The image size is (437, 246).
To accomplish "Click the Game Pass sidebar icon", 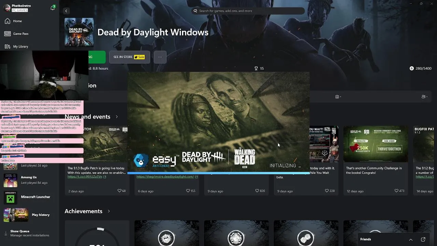I will 8,34.
